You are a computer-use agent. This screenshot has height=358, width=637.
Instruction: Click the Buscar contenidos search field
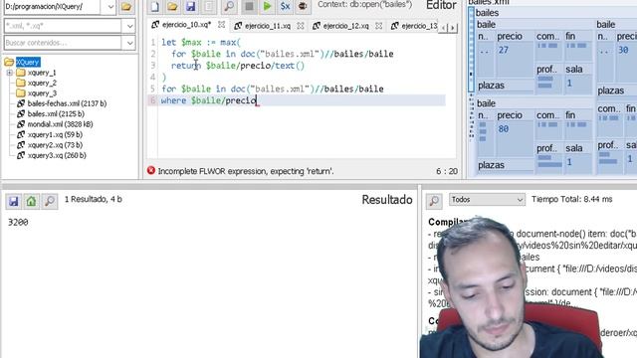pos(63,43)
